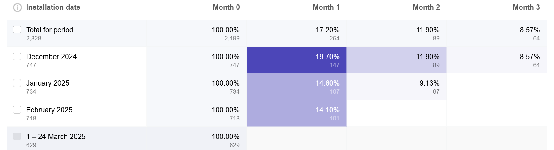Click the Month 0 column header
This screenshot has height=150, width=554.
tap(226, 7)
